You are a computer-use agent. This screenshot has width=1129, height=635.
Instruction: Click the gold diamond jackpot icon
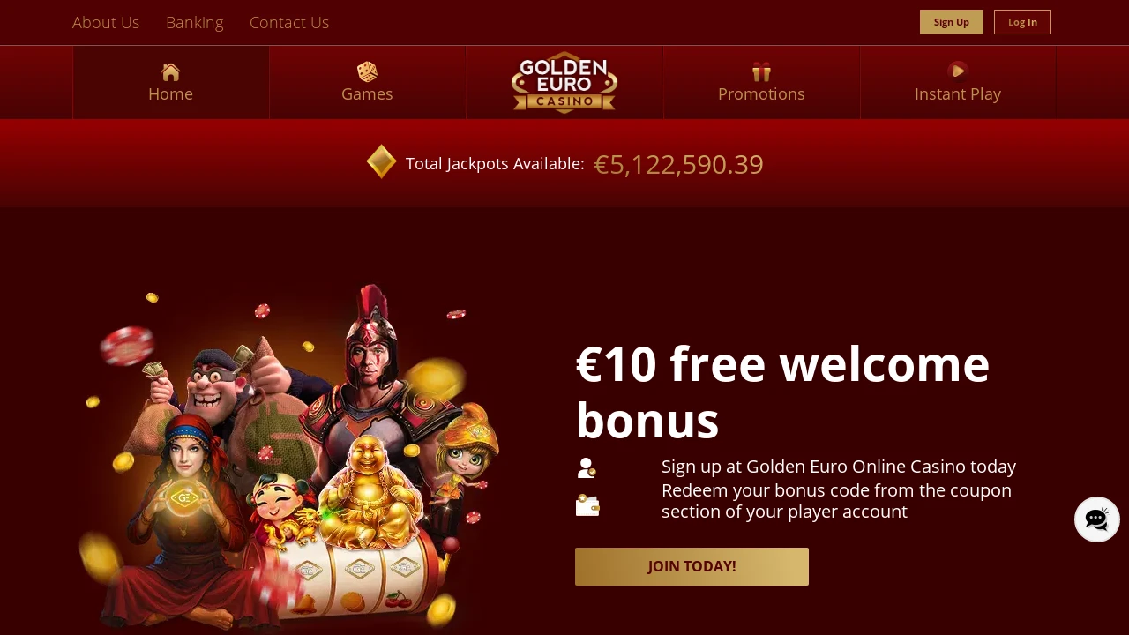point(382,161)
